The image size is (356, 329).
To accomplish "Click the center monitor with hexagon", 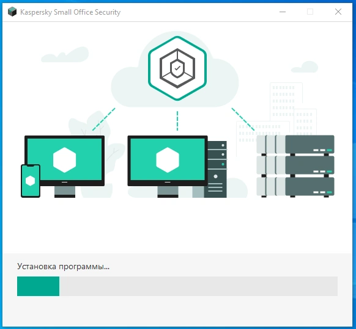I will pos(168,166).
